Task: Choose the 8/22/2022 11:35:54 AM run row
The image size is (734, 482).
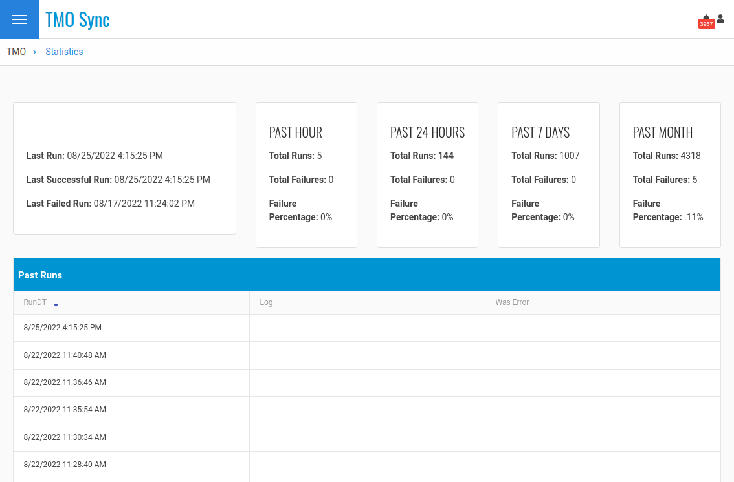Action: tap(65, 410)
